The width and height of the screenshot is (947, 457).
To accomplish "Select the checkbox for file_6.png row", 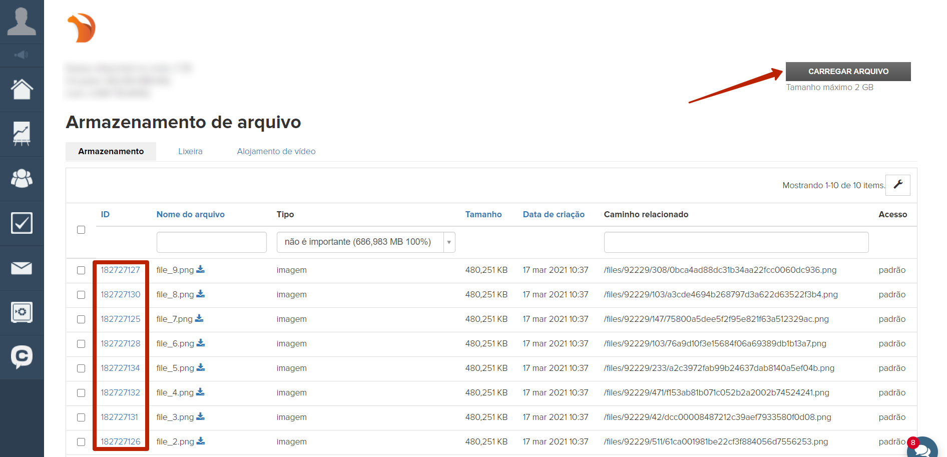I will tap(81, 344).
